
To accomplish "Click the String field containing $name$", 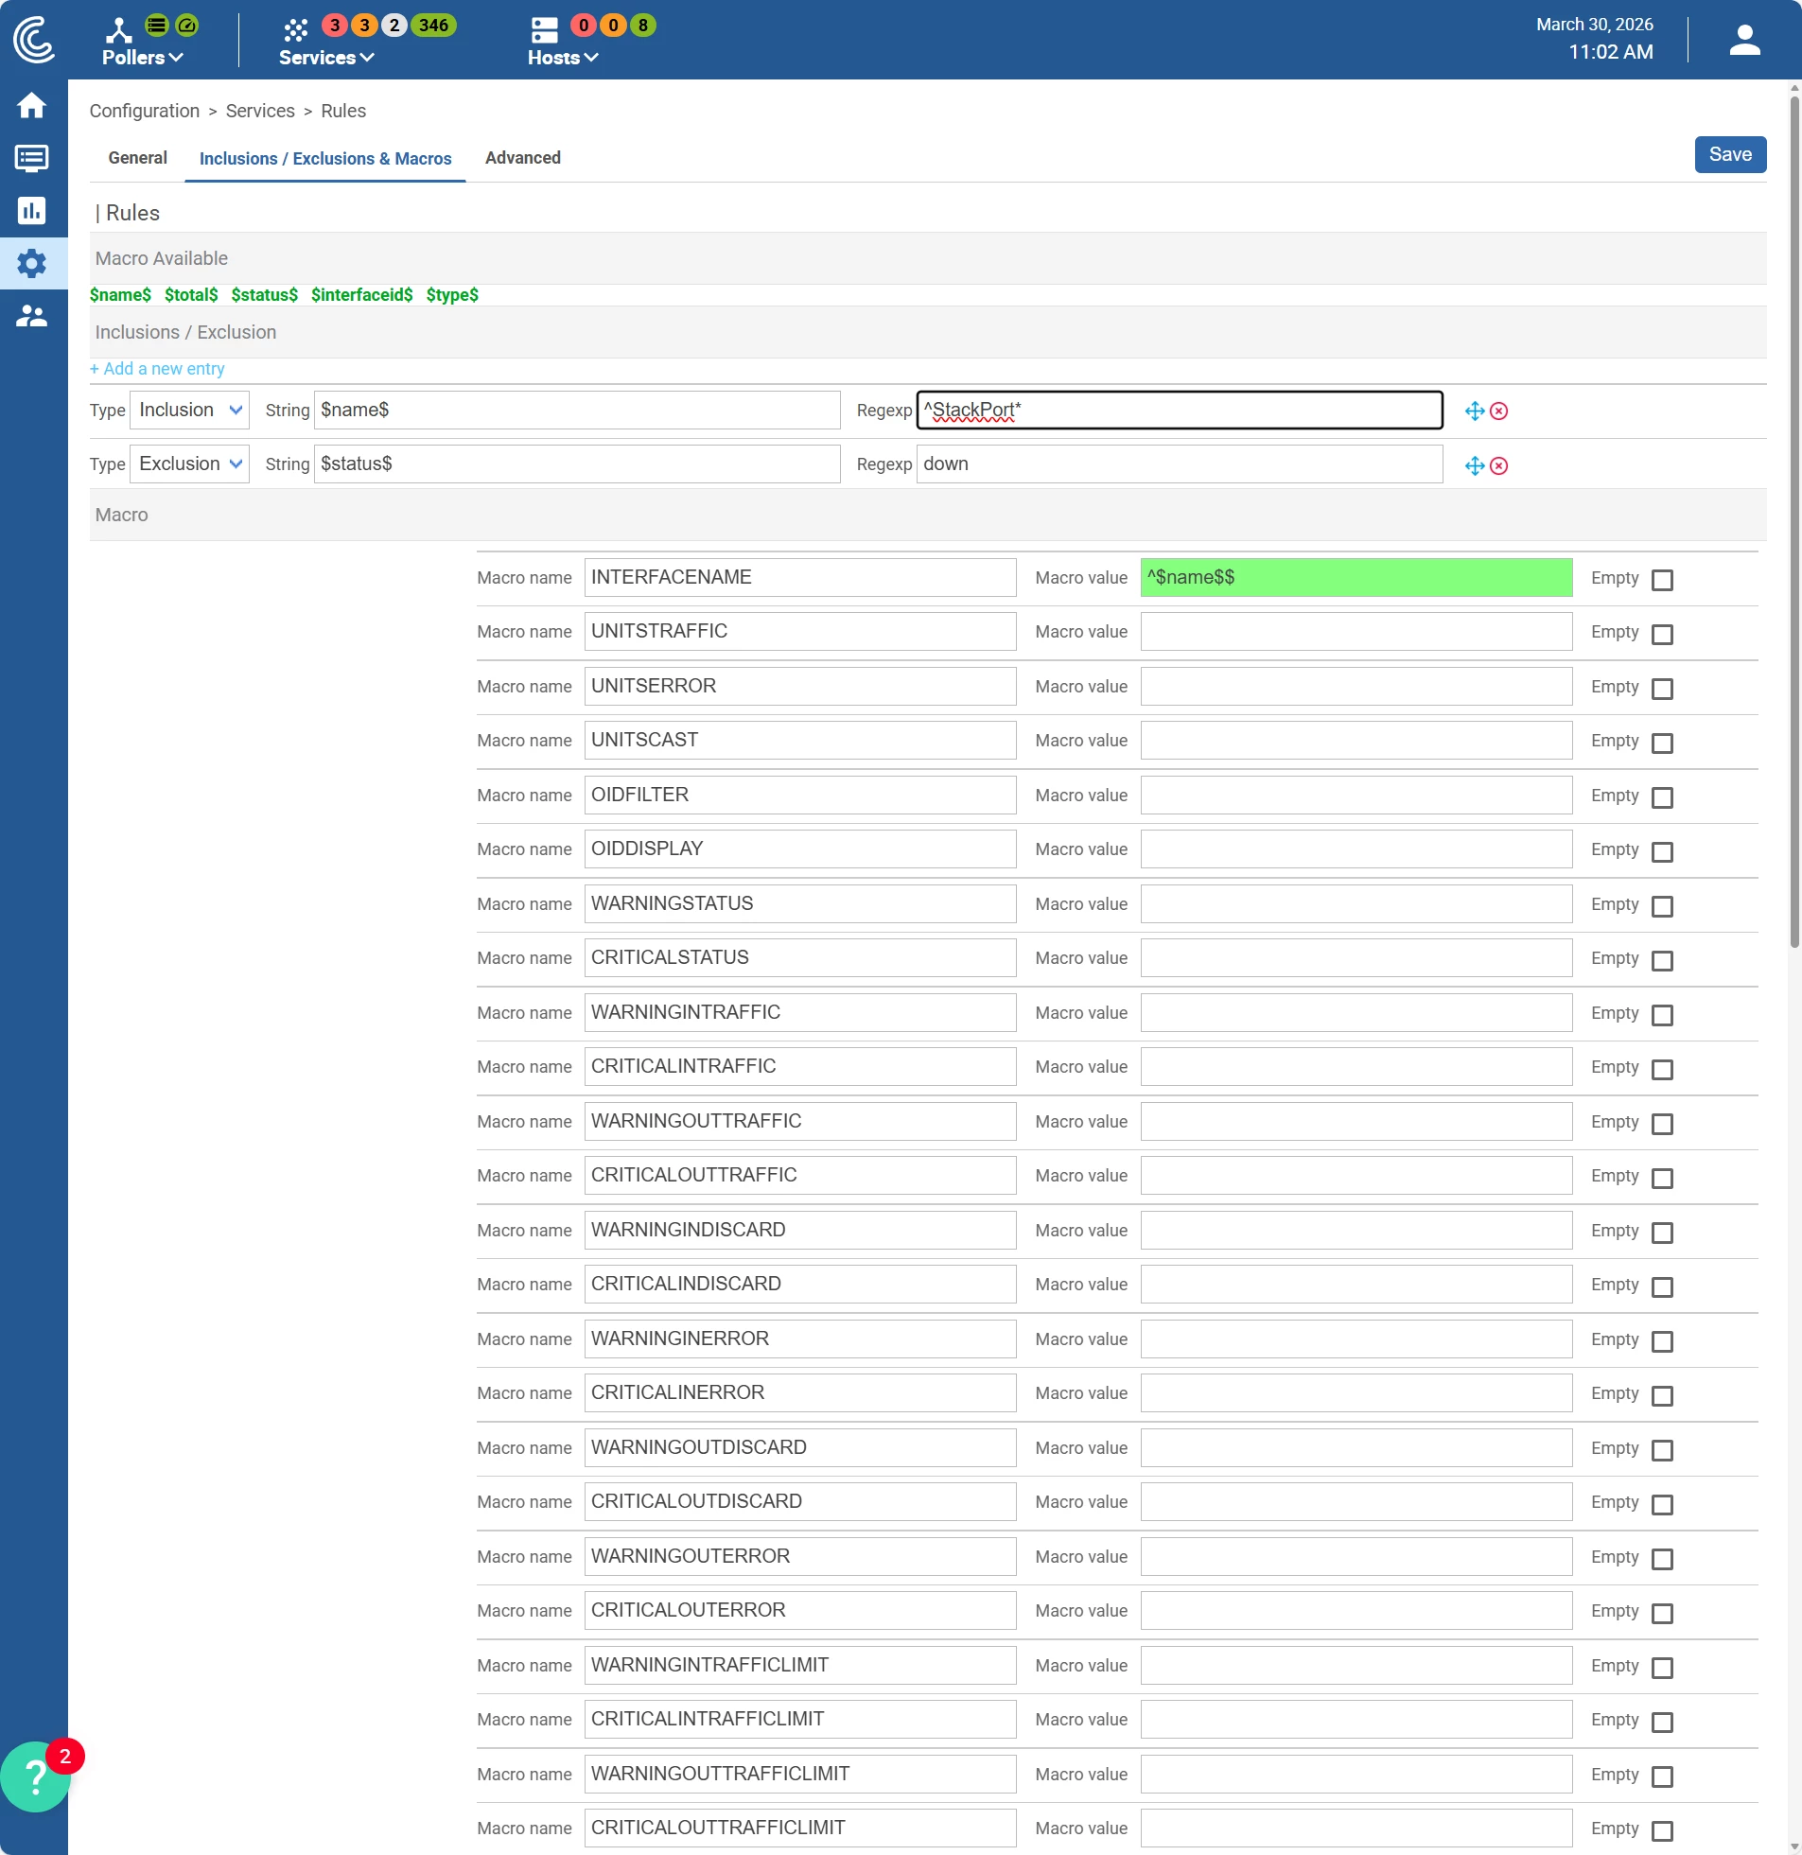I will [x=577, y=410].
